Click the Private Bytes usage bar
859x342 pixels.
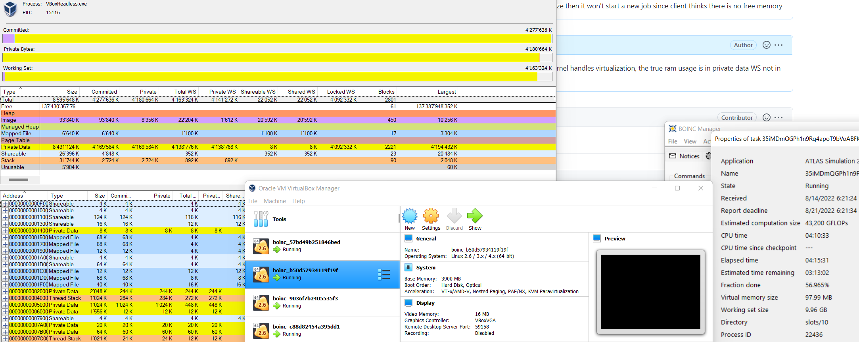277,58
